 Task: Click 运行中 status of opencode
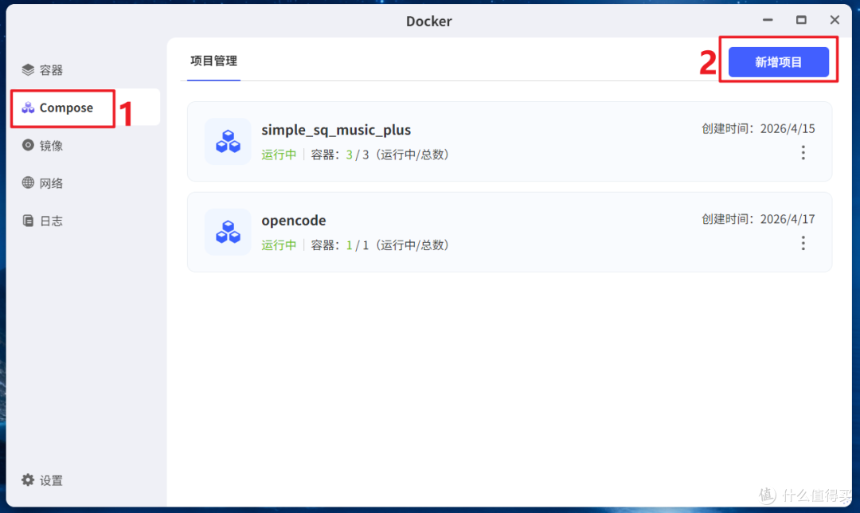(279, 245)
